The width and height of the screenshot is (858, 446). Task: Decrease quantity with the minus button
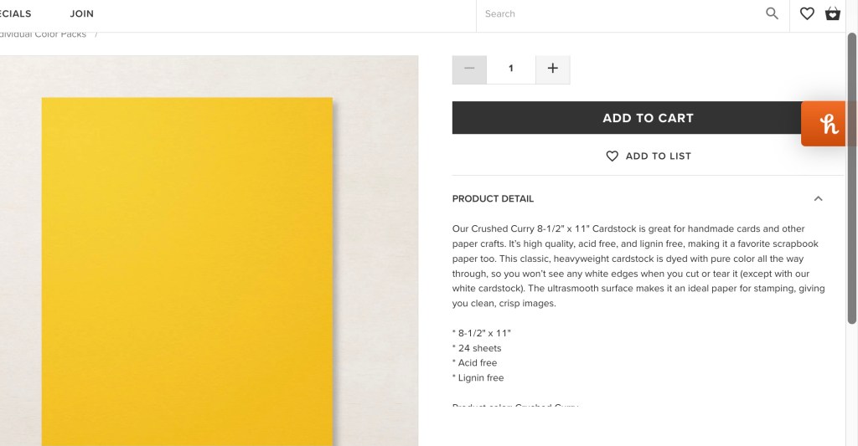click(x=469, y=69)
